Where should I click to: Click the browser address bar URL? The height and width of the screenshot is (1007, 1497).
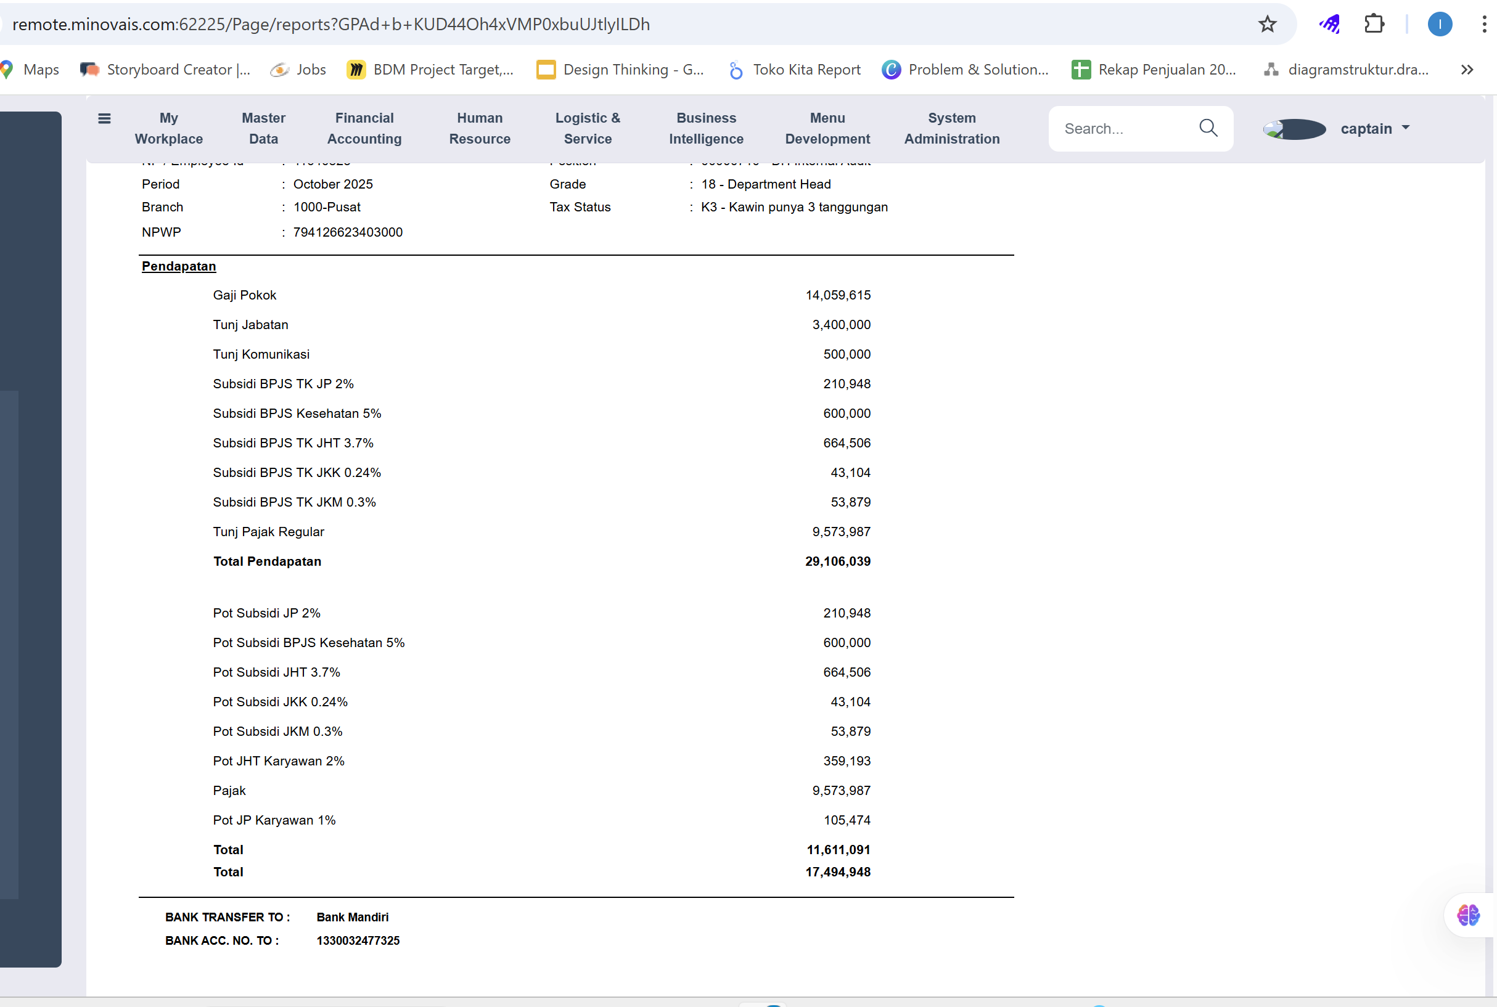tap(331, 25)
